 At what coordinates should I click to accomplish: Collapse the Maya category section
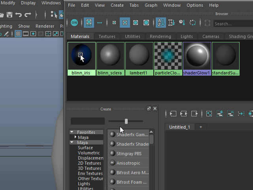pyautogui.click(x=72, y=142)
